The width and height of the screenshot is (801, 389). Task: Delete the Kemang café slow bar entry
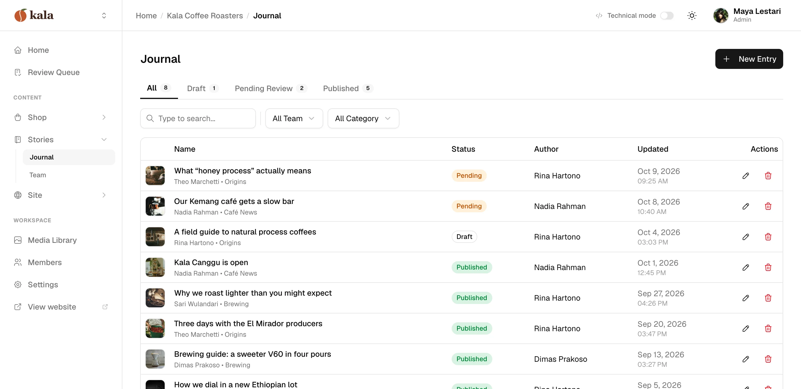click(x=768, y=206)
